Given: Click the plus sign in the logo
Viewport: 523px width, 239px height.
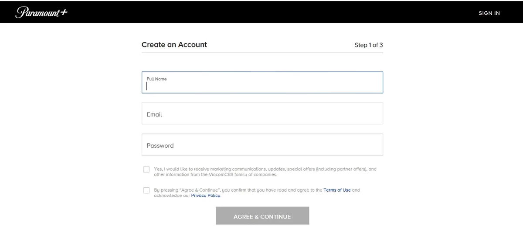Looking at the screenshot, I should [64, 12].
